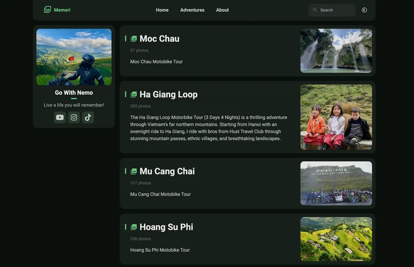Image resolution: width=414 pixels, height=267 pixels.
Task: Click the Memori logo icon
Action: click(48, 10)
